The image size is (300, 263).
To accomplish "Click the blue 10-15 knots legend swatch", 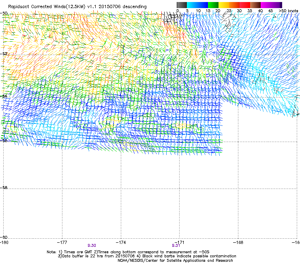I will tap(203, 5).
